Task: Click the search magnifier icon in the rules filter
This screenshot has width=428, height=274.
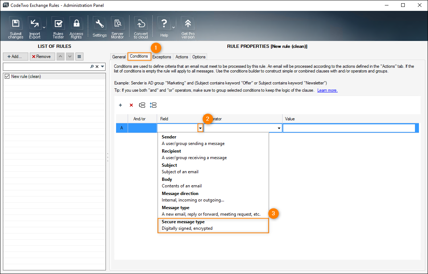Action: [92, 67]
